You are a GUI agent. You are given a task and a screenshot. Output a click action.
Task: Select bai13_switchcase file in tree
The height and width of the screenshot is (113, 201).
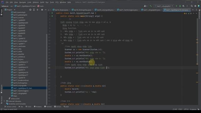pyautogui.click(x=19, y=46)
